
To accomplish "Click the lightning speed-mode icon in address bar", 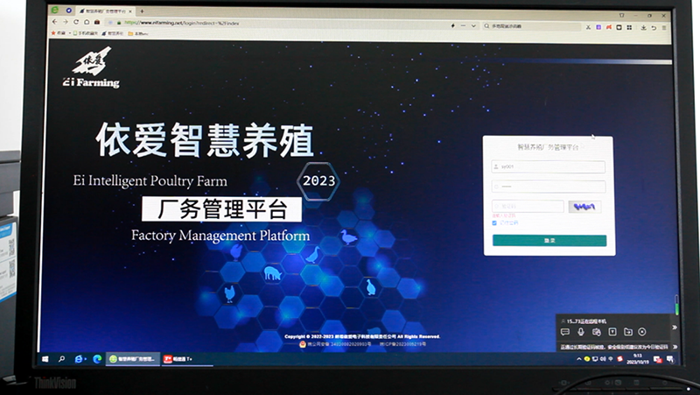I will coord(452,26).
